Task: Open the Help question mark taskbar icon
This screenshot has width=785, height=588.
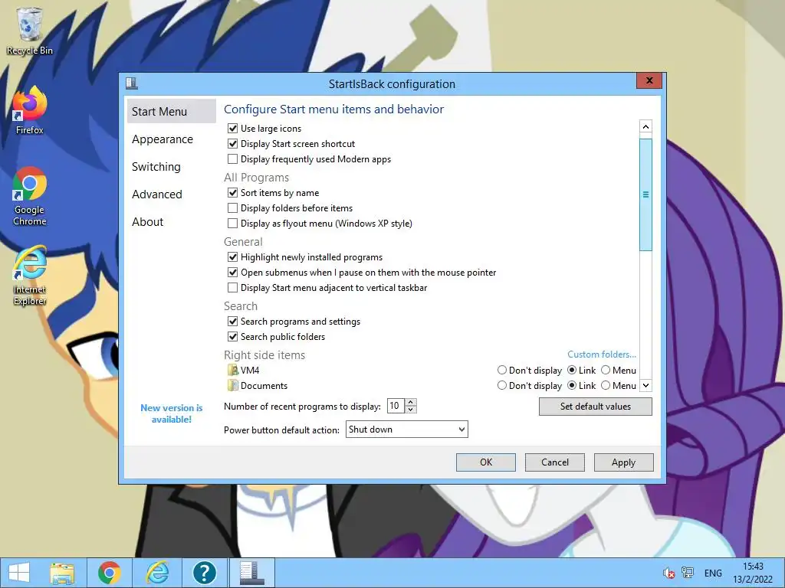Action: pyautogui.click(x=204, y=573)
